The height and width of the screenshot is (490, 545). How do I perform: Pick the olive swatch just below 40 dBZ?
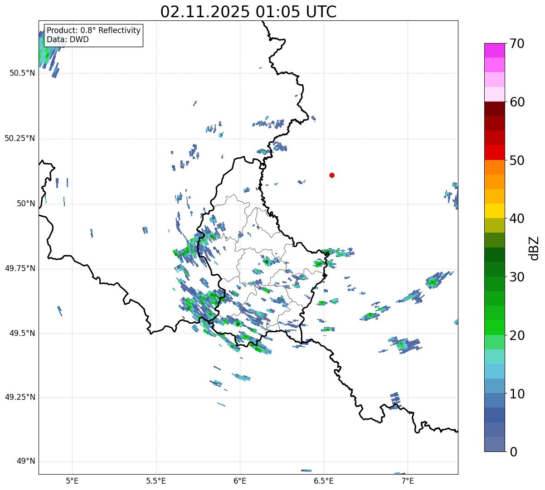point(495,225)
